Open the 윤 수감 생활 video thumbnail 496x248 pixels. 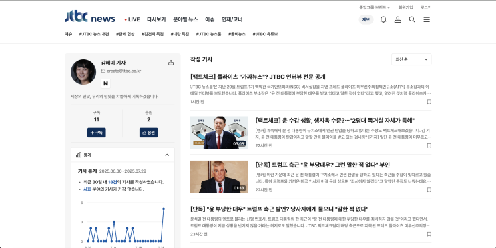(x=219, y=133)
